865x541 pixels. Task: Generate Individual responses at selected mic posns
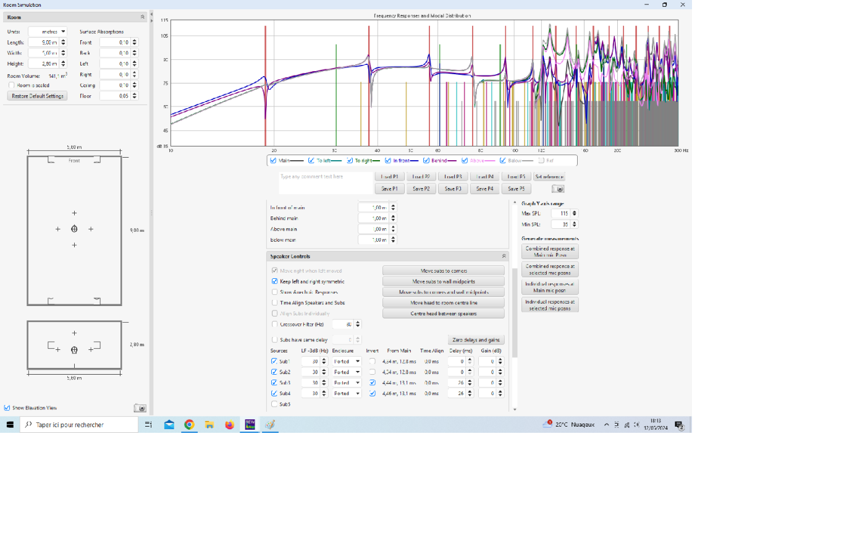pyautogui.click(x=550, y=305)
